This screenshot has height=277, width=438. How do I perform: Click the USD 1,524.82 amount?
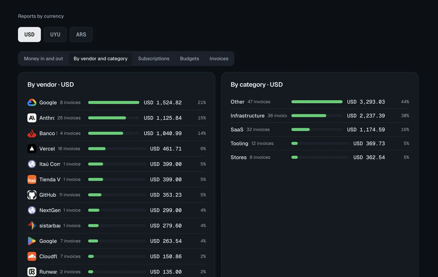click(x=163, y=102)
